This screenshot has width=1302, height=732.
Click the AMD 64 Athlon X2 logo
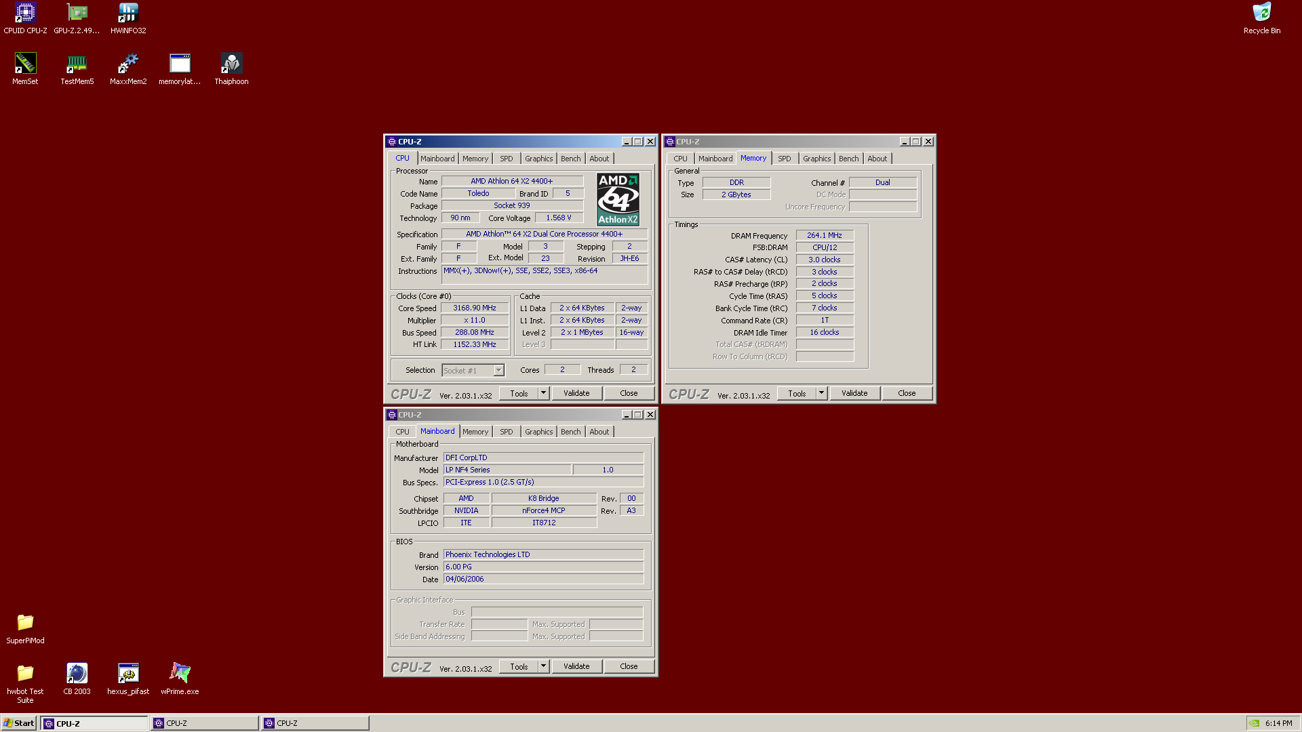(618, 199)
